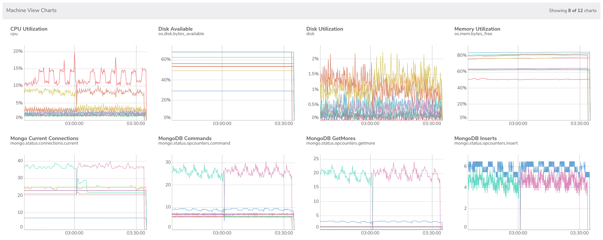Select the Disk Utilization chart heading
The height and width of the screenshot is (240, 603).
(x=325, y=29)
